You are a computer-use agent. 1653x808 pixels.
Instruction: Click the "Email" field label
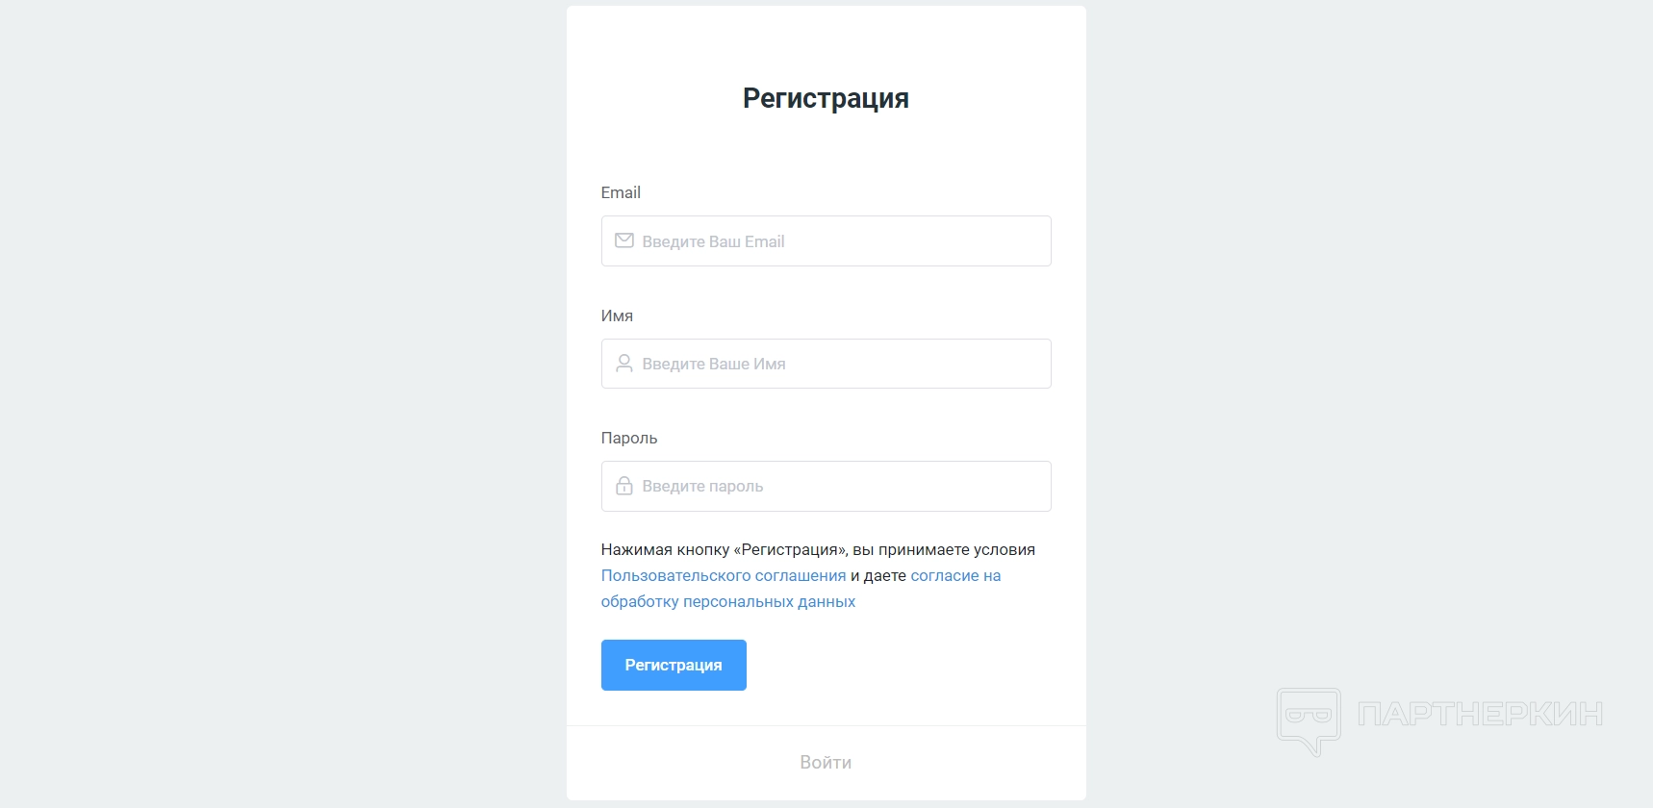[x=621, y=192]
